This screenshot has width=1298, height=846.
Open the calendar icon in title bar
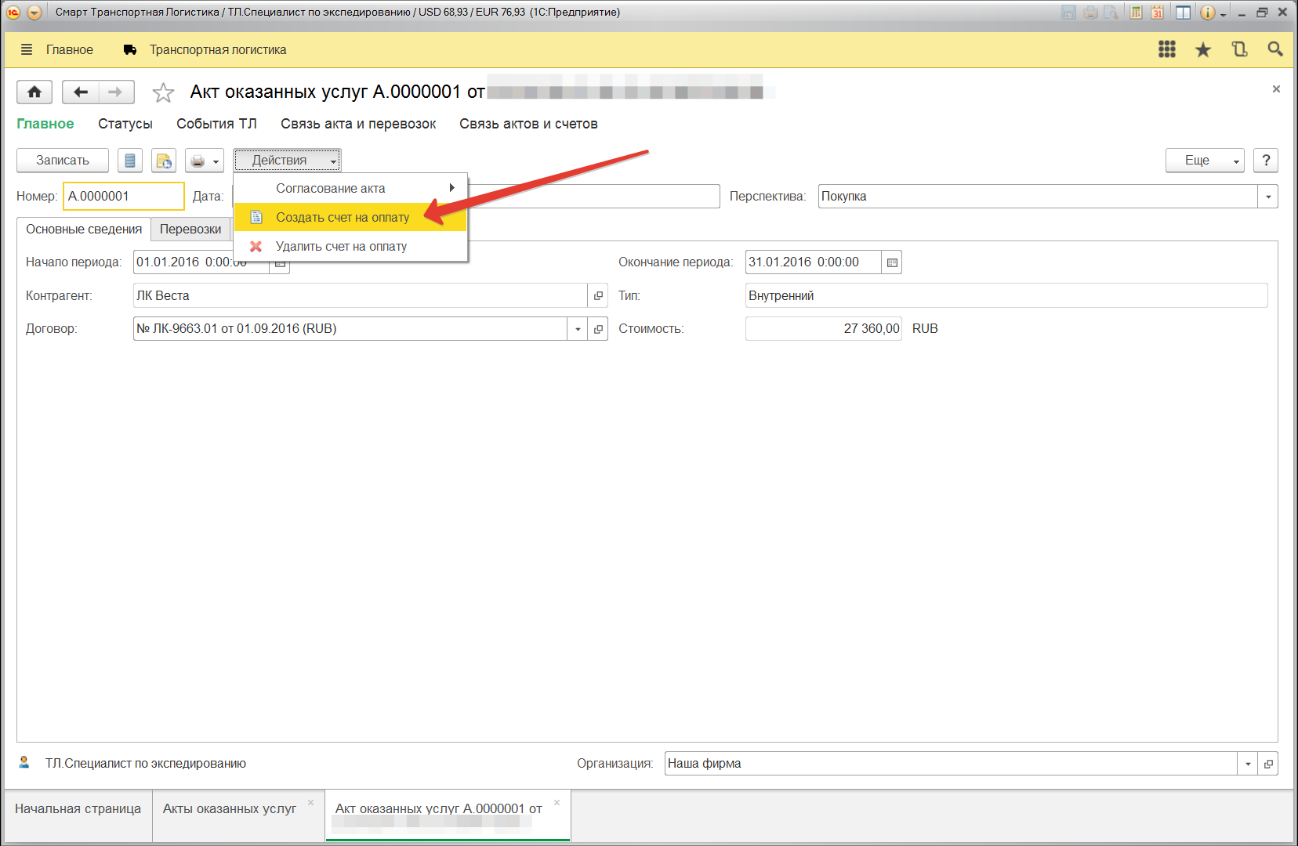click(x=1158, y=13)
